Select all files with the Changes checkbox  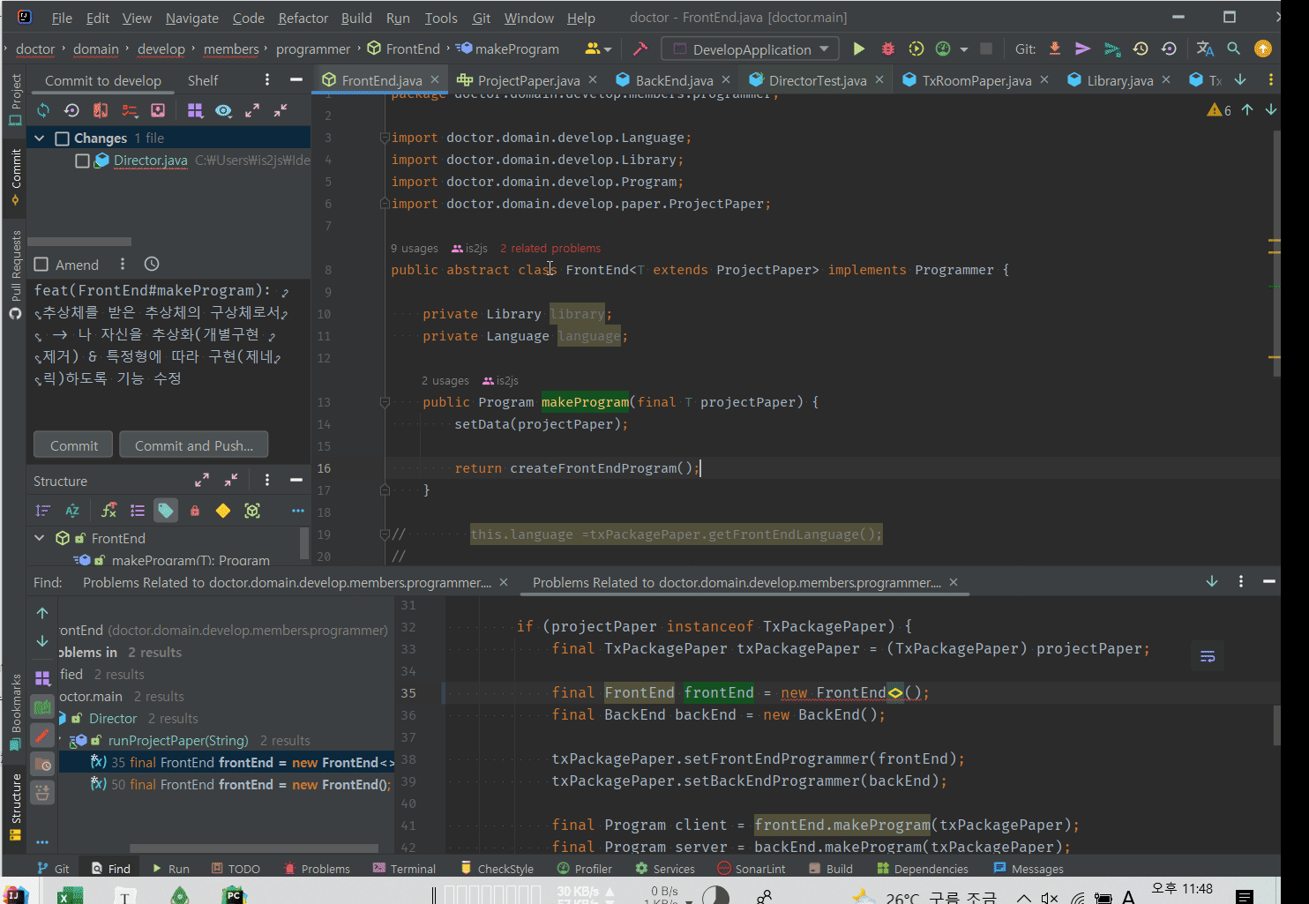click(x=62, y=138)
